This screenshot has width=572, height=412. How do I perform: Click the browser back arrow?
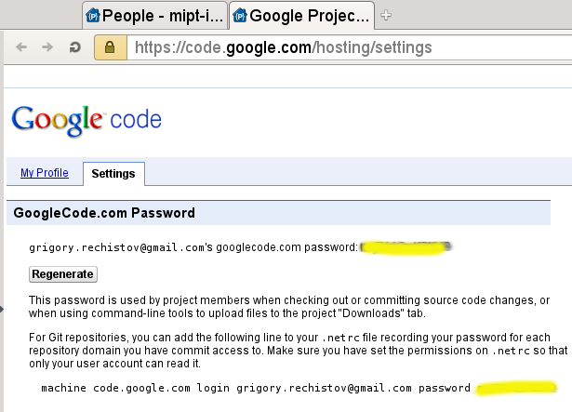(x=22, y=47)
